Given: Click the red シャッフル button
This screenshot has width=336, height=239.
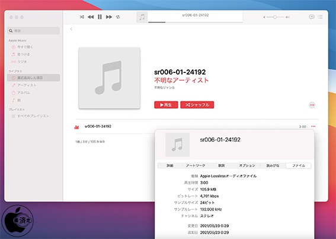Looking at the screenshot, I should [x=197, y=105].
